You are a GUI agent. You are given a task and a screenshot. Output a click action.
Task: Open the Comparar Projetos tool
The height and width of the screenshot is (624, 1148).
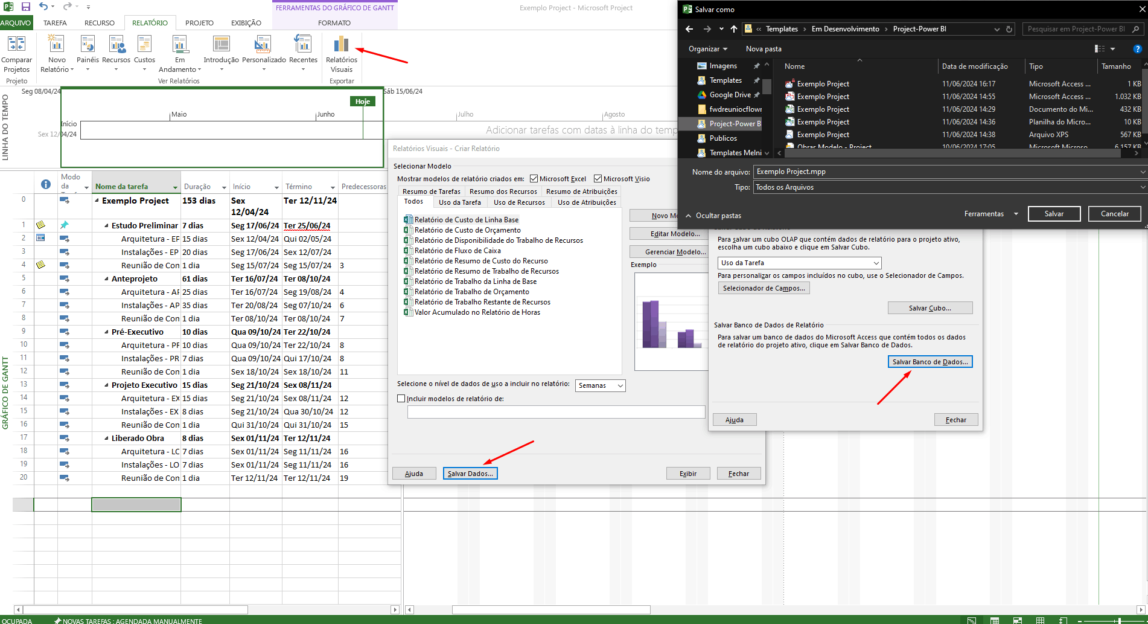tap(16, 54)
